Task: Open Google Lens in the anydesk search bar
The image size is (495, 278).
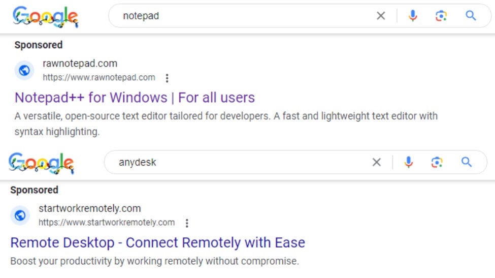Action: point(437,163)
